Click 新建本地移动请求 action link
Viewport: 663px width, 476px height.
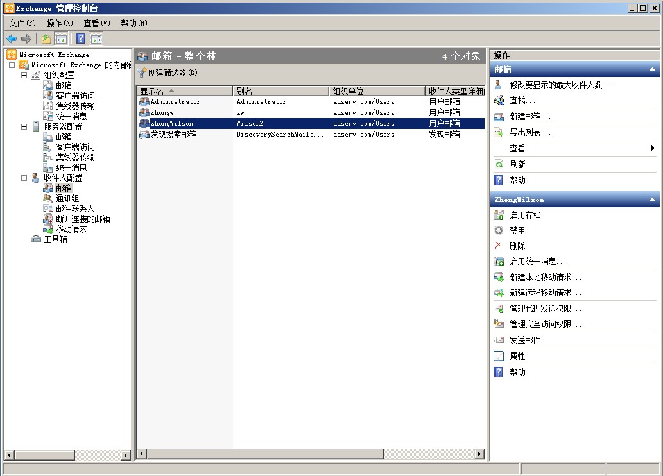tap(546, 277)
